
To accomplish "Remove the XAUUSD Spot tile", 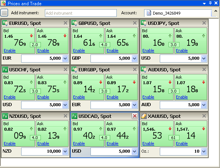I will [204, 116].
